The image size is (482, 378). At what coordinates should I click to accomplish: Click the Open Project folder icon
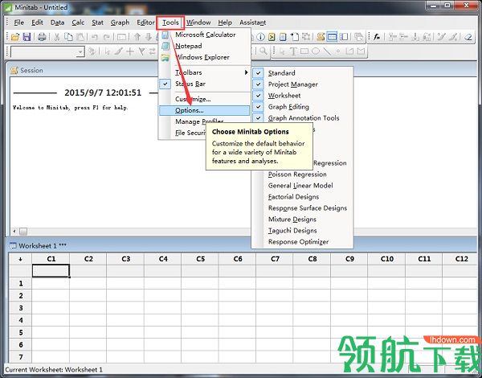click(15, 37)
